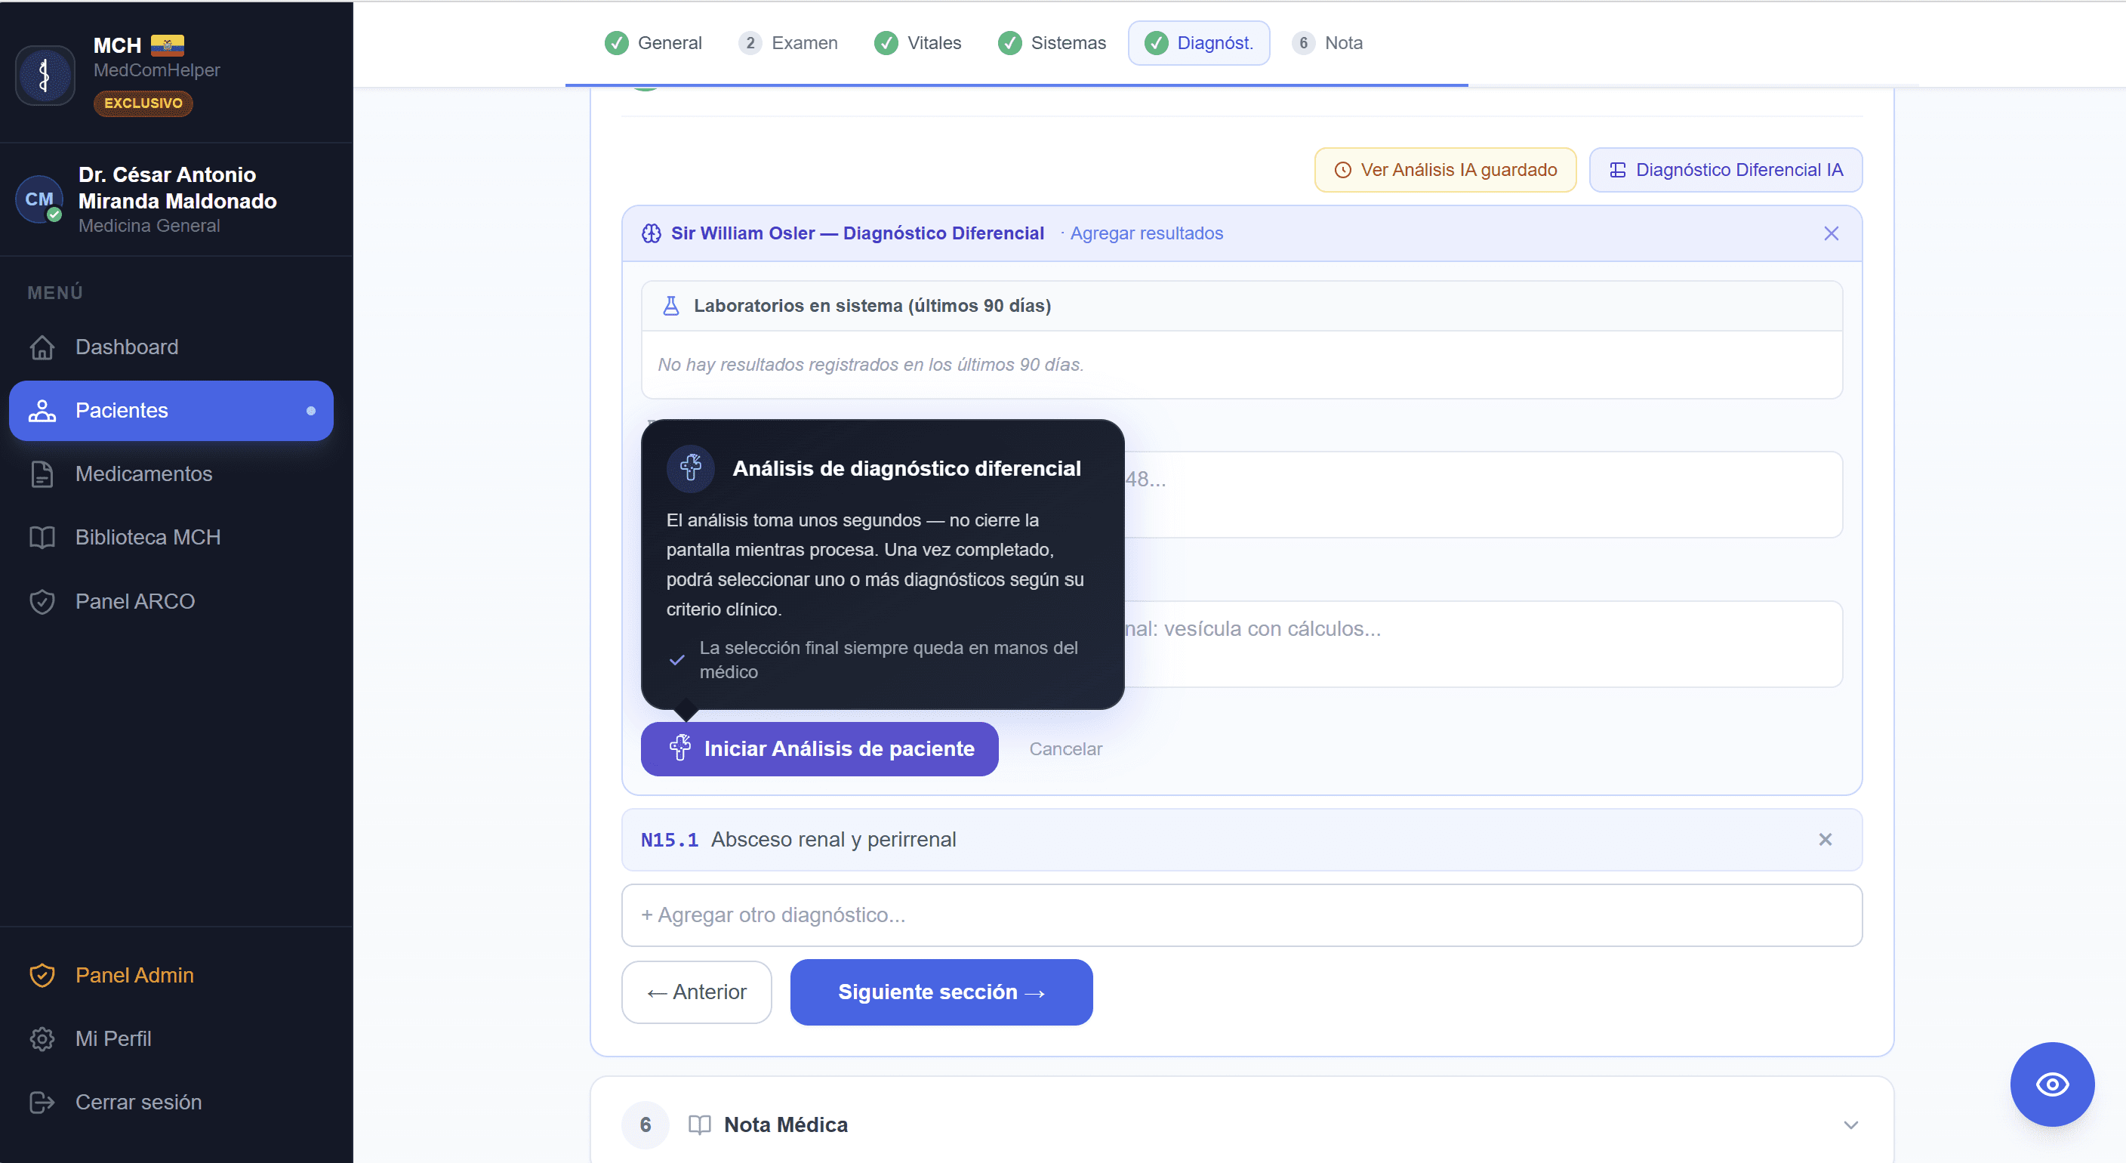Remove the N15.1 Absceso renal diagnosis

(x=1825, y=840)
